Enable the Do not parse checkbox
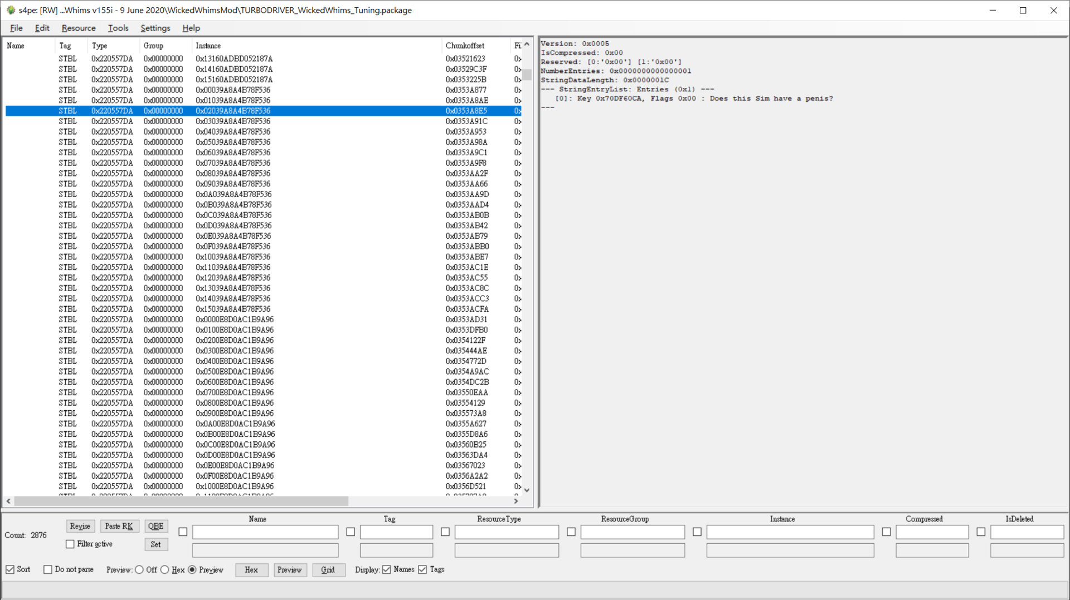This screenshot has width=1070, height=600. 48,569
